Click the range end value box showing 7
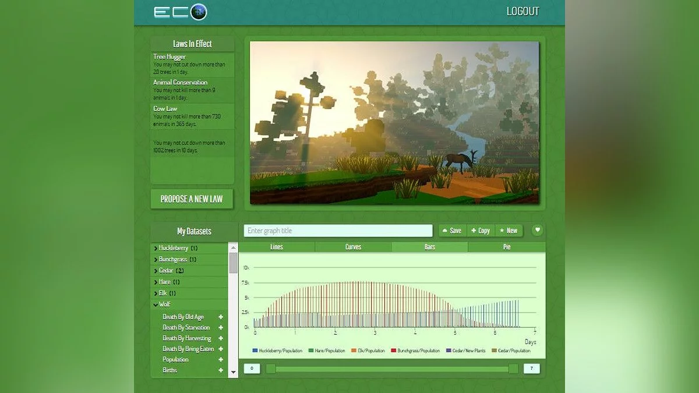 click(x=531, y=369)
